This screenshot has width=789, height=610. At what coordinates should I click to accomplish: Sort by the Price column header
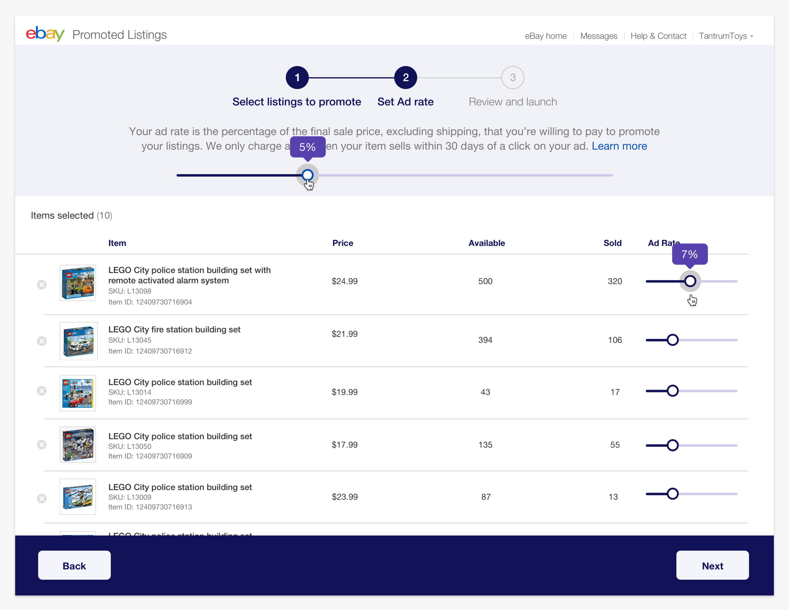pyautogui.click(x=342, y=243)
